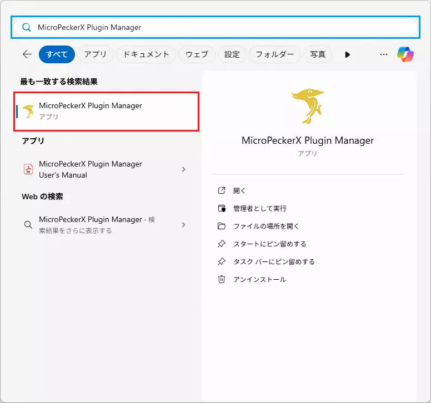
Task: Switch to the 写真 filter tab
Action: coord(318,54)
